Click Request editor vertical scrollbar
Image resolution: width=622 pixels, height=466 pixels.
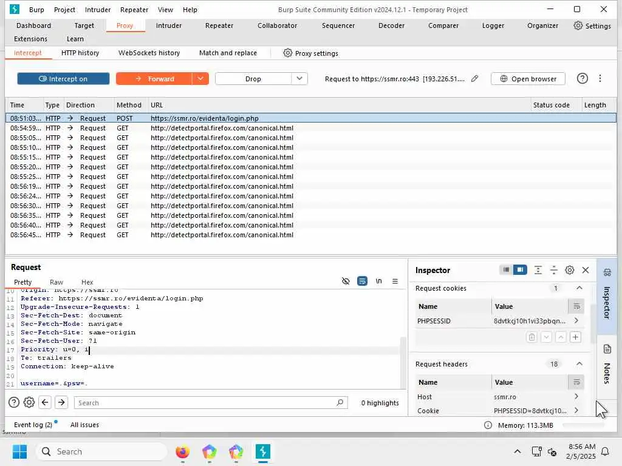(403, 362)
